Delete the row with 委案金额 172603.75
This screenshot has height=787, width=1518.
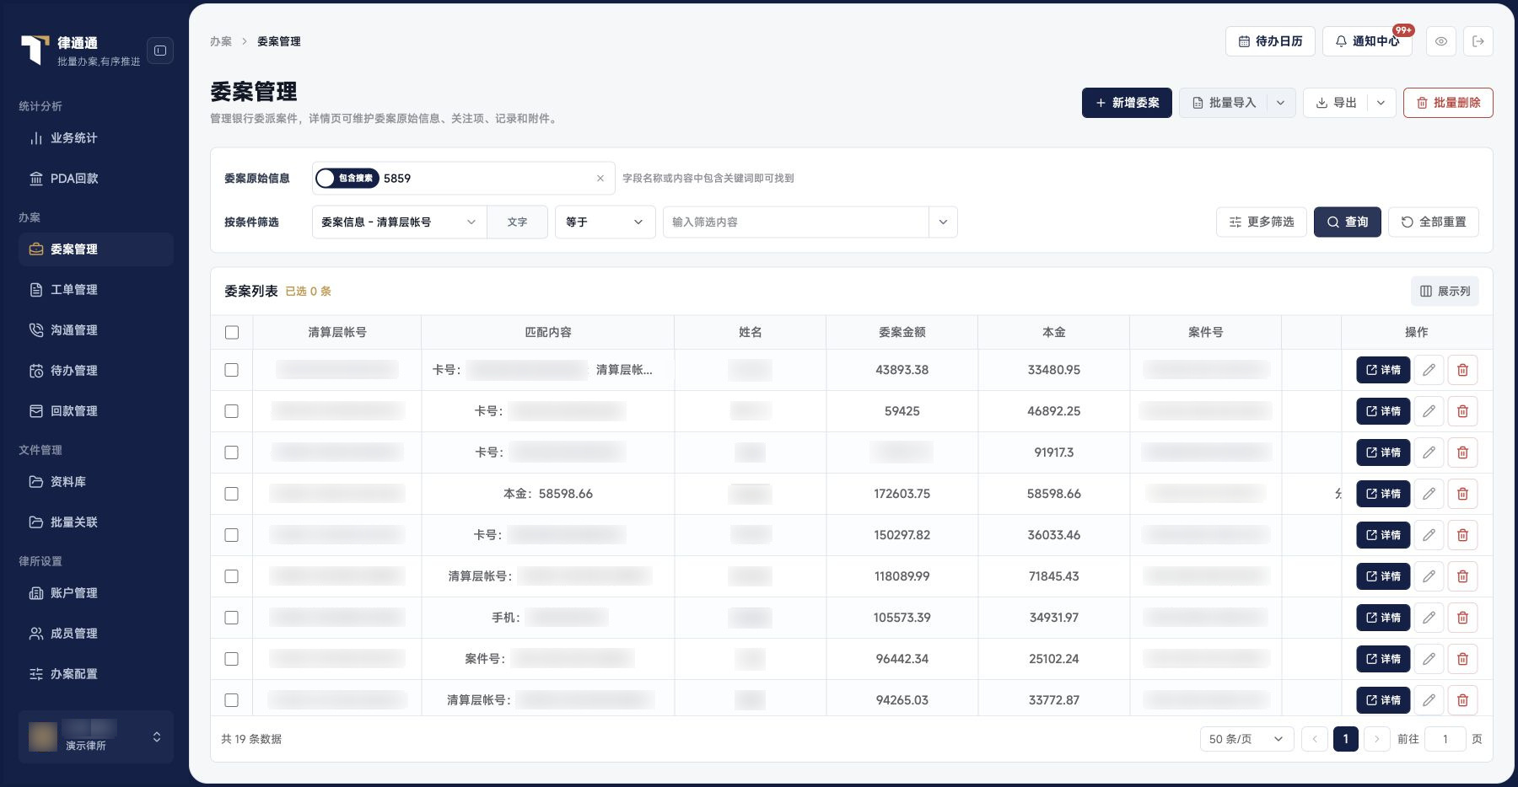tap(1463, 494)
